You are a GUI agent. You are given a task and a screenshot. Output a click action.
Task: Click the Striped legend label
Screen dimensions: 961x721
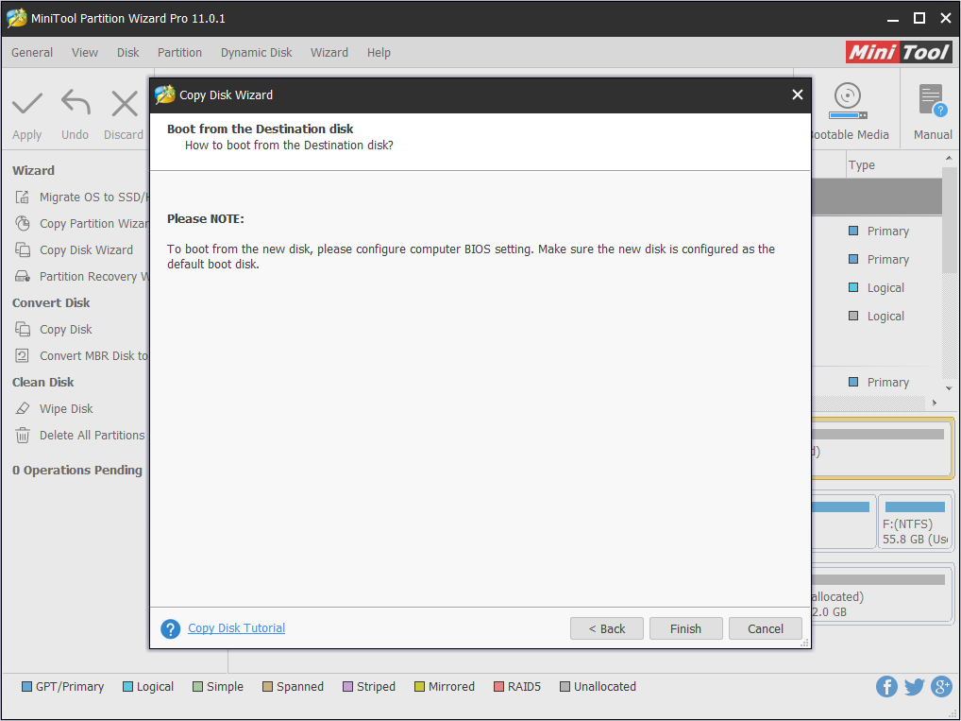point(376,687)
